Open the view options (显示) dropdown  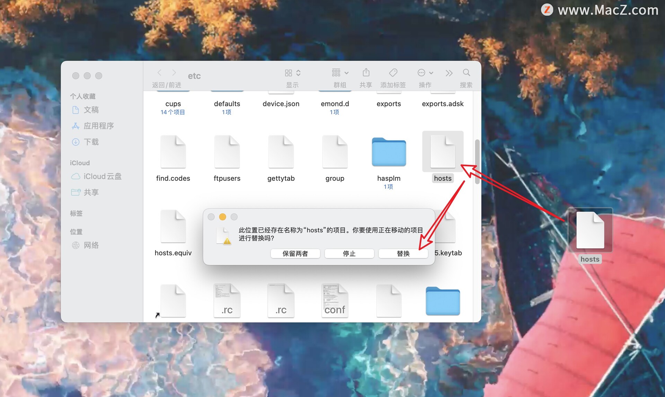292,73
